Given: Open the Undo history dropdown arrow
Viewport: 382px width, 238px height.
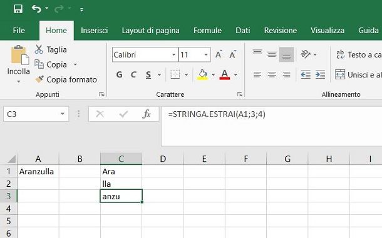Looking at the screenshot, I should point(47,9).
